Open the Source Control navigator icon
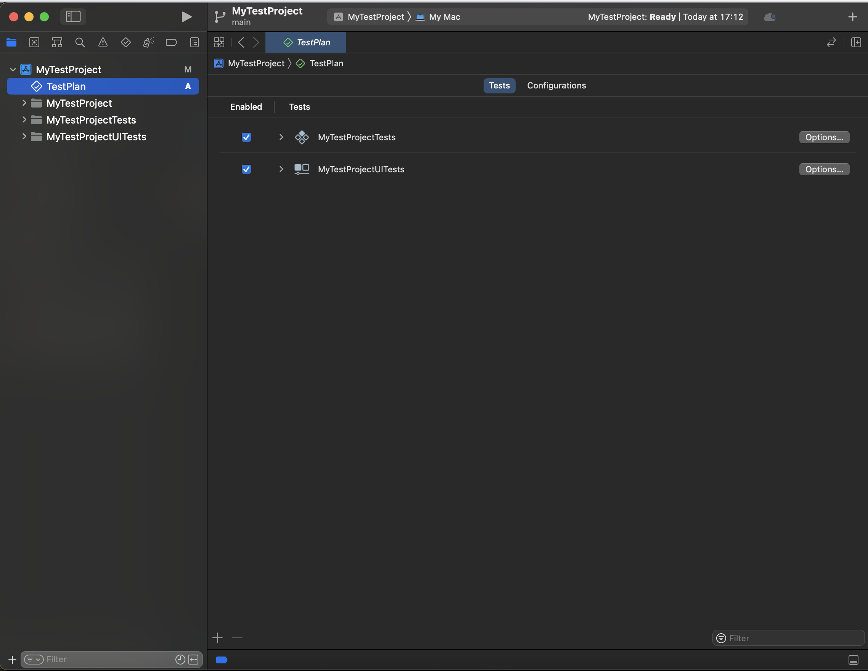Image resolution: width=868 pixels, height=671 pixels. click(34, 42)
